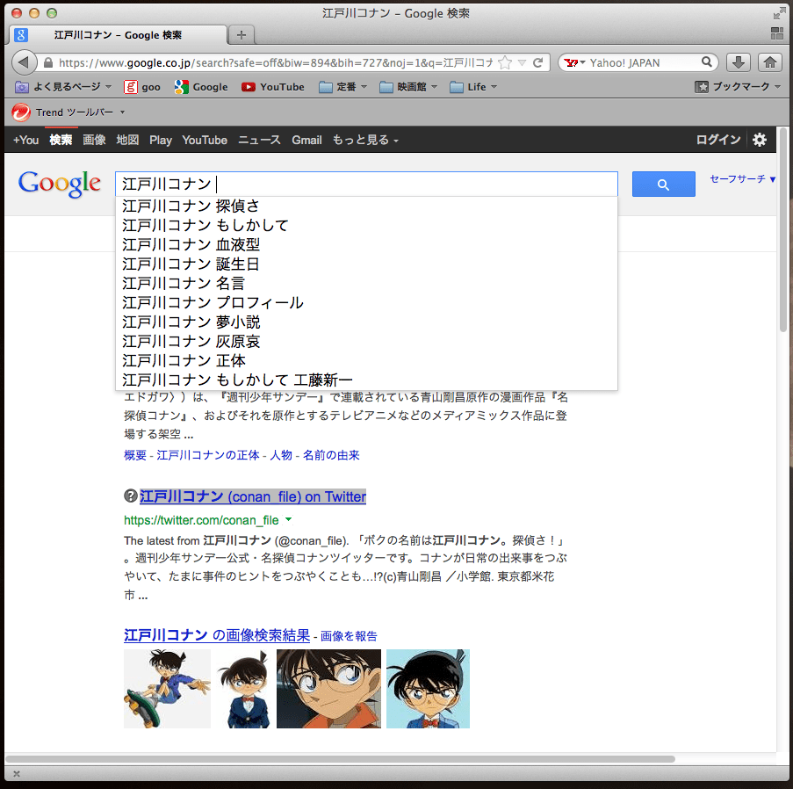Screen dimensions: 793x789
Task: Open the Conan close-up with orange jacket thumbnail
Action: [328, 689]
